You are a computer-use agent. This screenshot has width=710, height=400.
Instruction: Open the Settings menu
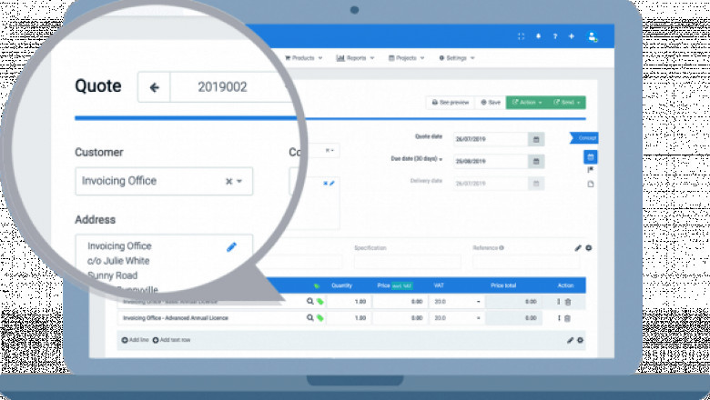pyautogui.click(x=457, y=58)
